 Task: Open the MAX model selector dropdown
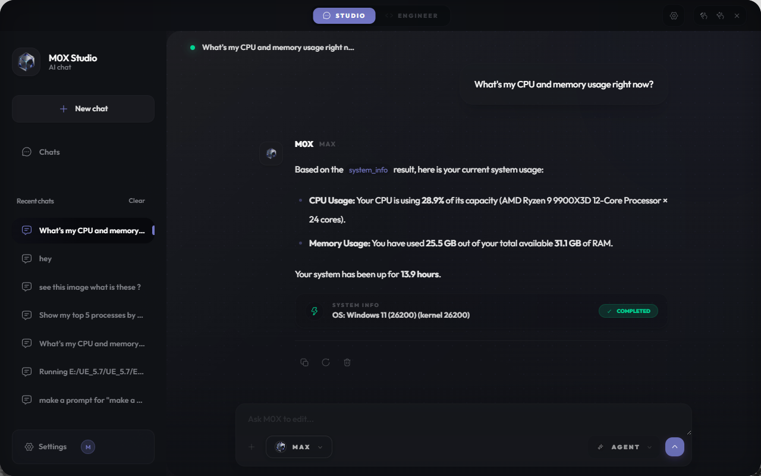pos(299,447)
